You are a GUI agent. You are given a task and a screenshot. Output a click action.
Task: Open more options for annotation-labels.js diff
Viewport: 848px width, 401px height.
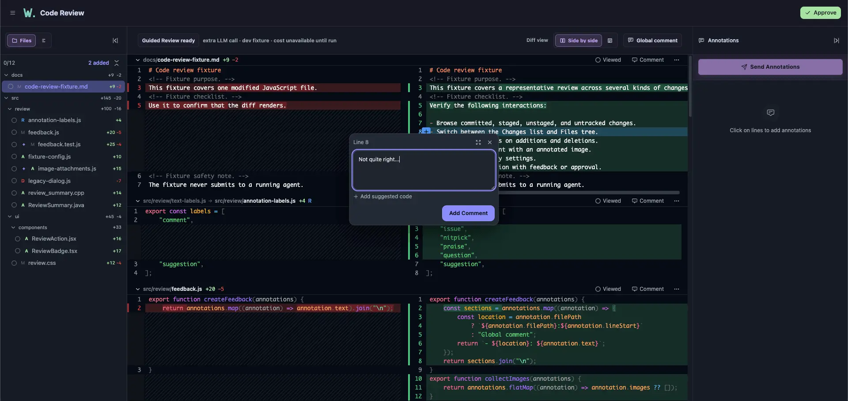(x=677, y=201)
